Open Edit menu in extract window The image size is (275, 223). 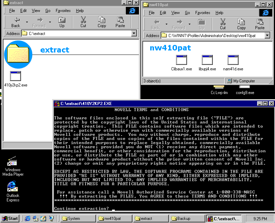tap(23, 11)
